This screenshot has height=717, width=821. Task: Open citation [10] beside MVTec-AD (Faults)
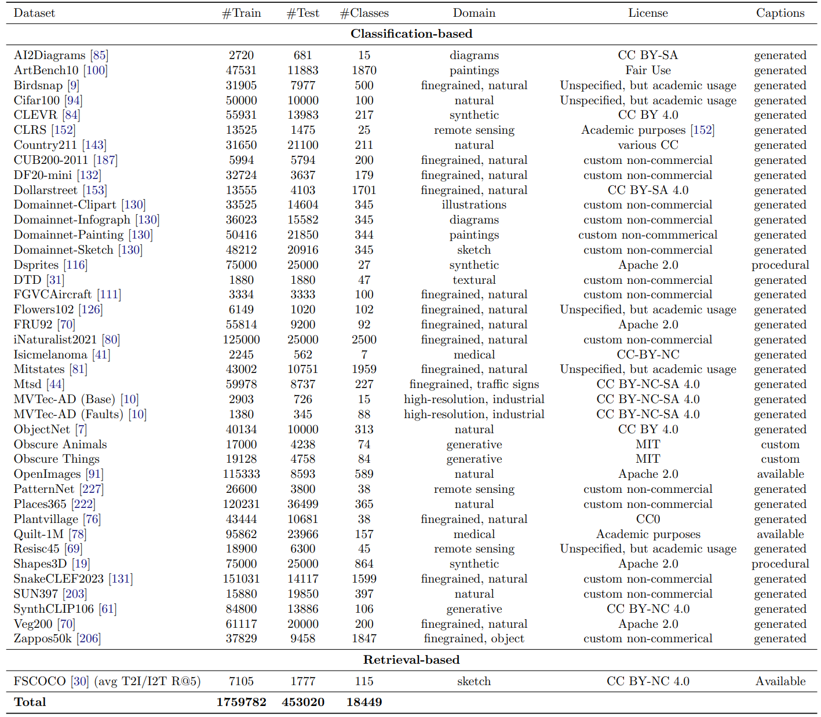point(137,414)
